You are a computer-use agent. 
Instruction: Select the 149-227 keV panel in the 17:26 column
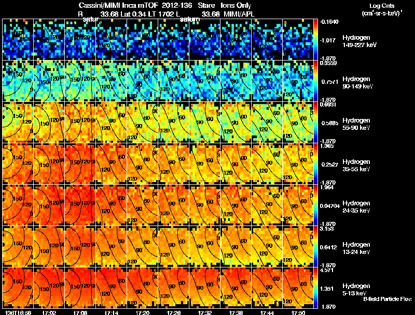coord(174,40)
